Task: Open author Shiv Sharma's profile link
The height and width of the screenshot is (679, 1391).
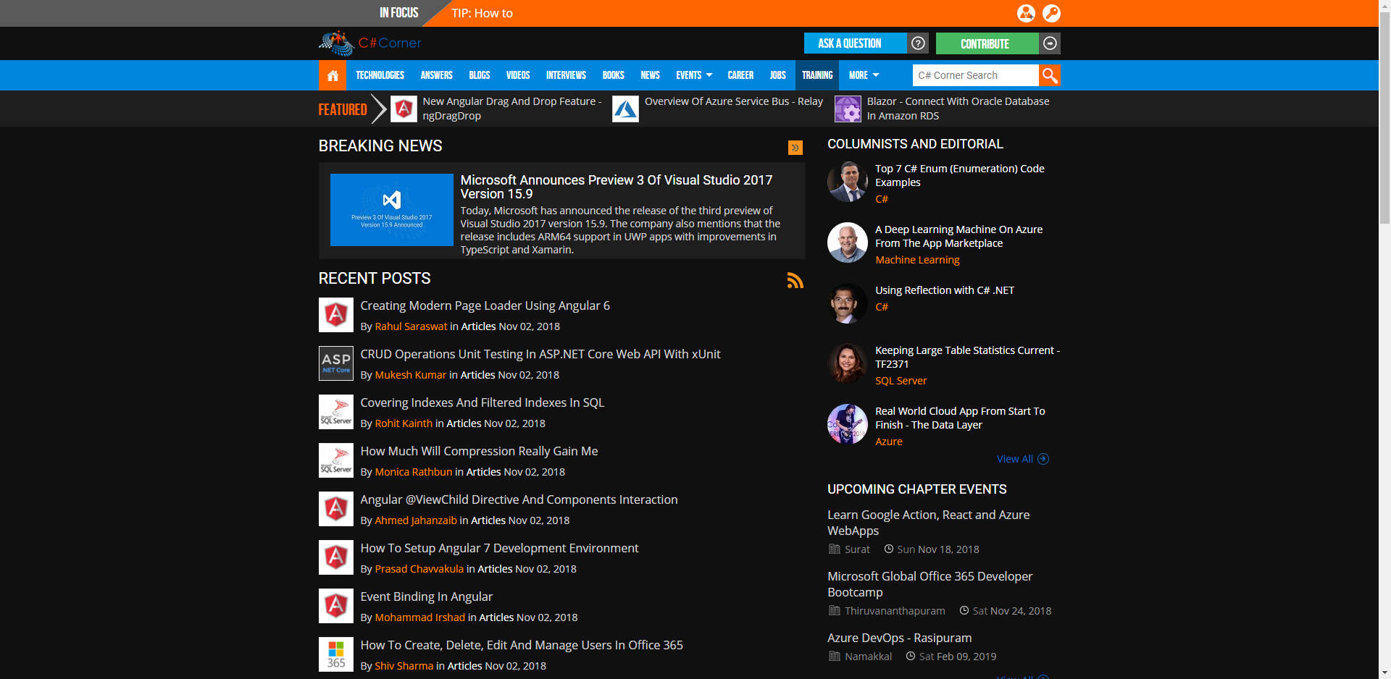Action: (404, 666)
